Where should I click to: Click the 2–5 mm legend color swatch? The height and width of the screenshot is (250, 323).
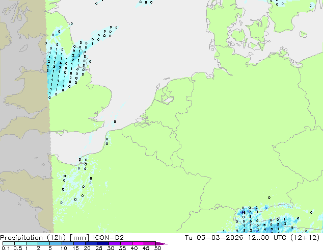[44, 243]
